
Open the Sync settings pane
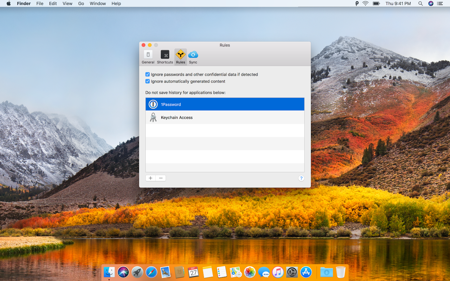[193, 56]
